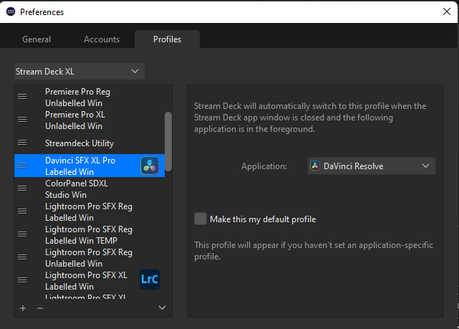Screen dimensions: 459x329
Task: Switch to the Accounts tab
Action: (102, 39)
